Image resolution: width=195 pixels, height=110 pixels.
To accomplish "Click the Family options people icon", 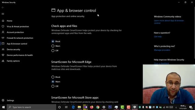I will [3, 61].
